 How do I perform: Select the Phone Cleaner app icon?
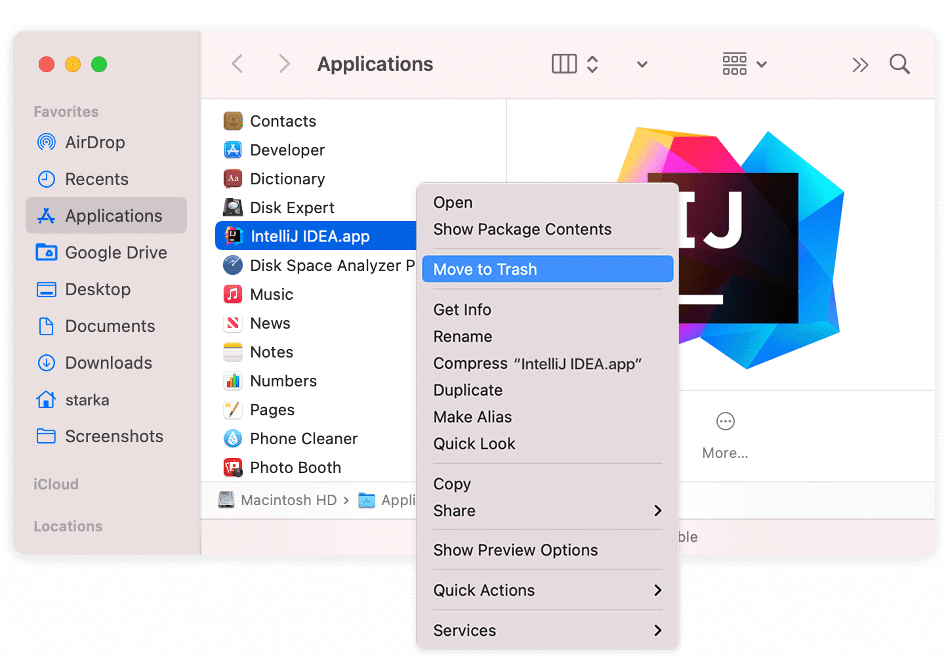(232, 438)
